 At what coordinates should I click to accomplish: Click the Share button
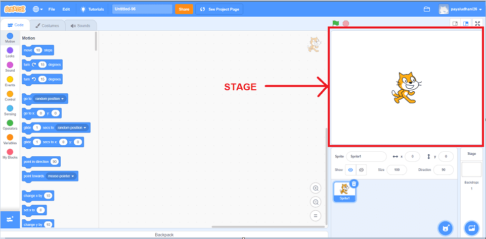pos(184,9)
